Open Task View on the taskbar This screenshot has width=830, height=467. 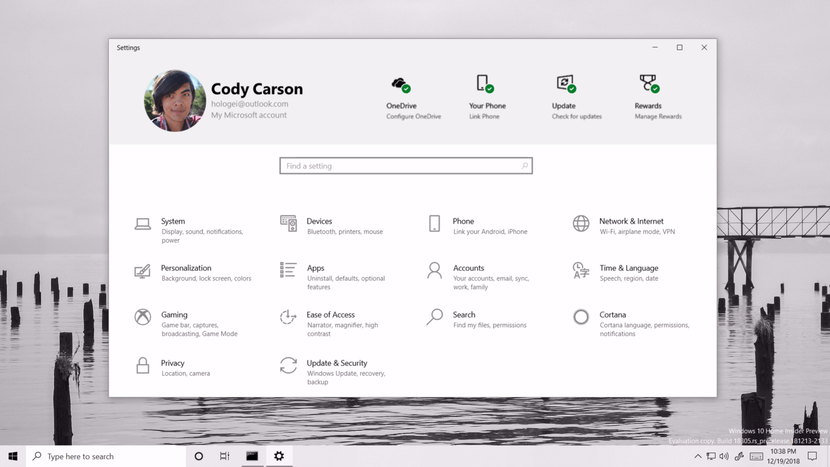[225, 456]
